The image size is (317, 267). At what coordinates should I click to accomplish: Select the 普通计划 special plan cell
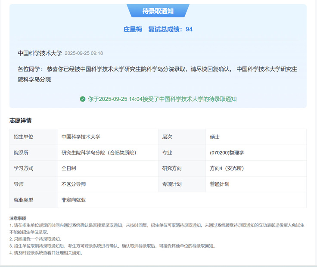tap(220, 184)
